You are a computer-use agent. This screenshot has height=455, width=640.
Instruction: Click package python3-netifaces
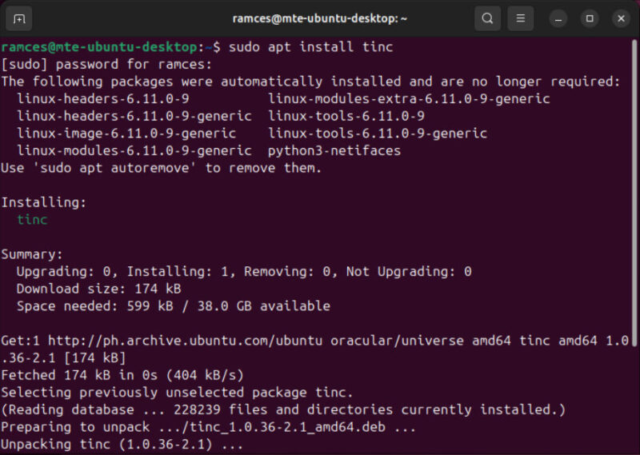pos(334,150)
